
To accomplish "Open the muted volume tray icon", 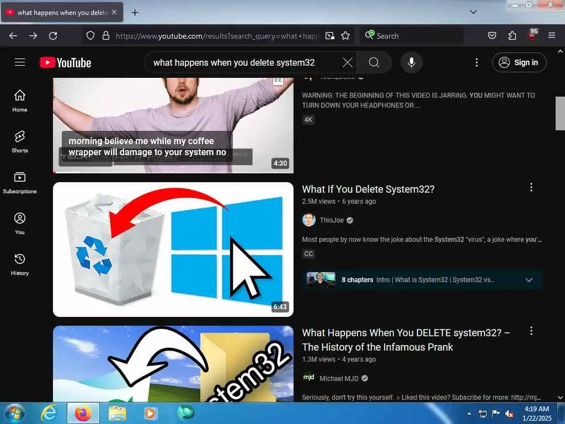I will [509, 414].
